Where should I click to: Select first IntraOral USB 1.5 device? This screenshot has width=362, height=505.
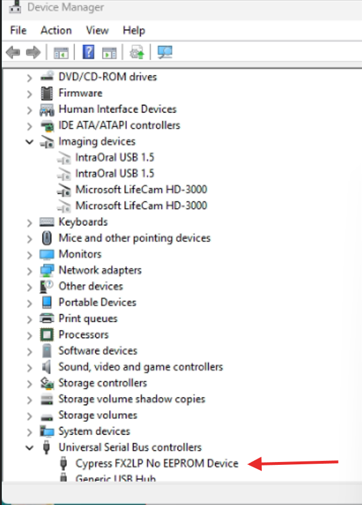click(x=115, y=158)
